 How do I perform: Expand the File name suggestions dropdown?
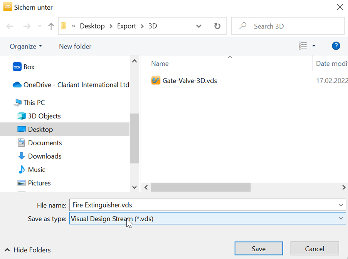(341, 205)
